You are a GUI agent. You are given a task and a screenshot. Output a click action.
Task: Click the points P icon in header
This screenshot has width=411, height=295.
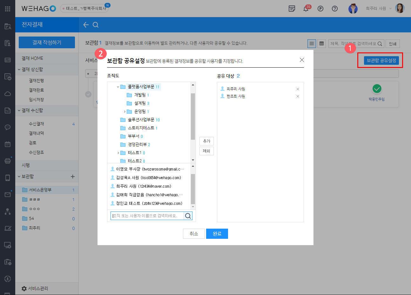(x=320, y=9)
